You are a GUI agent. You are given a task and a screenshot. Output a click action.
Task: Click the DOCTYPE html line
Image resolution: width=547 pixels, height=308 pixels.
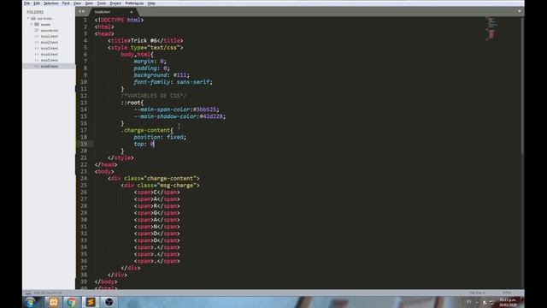click(119, 20)
